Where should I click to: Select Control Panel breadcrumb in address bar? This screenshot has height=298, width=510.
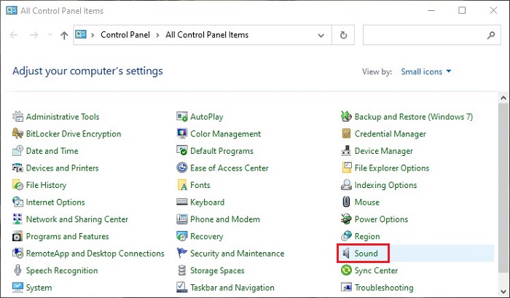[x=125, y=35]
